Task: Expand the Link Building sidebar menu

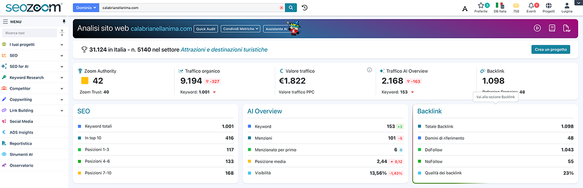Action: tap(34, 110)
